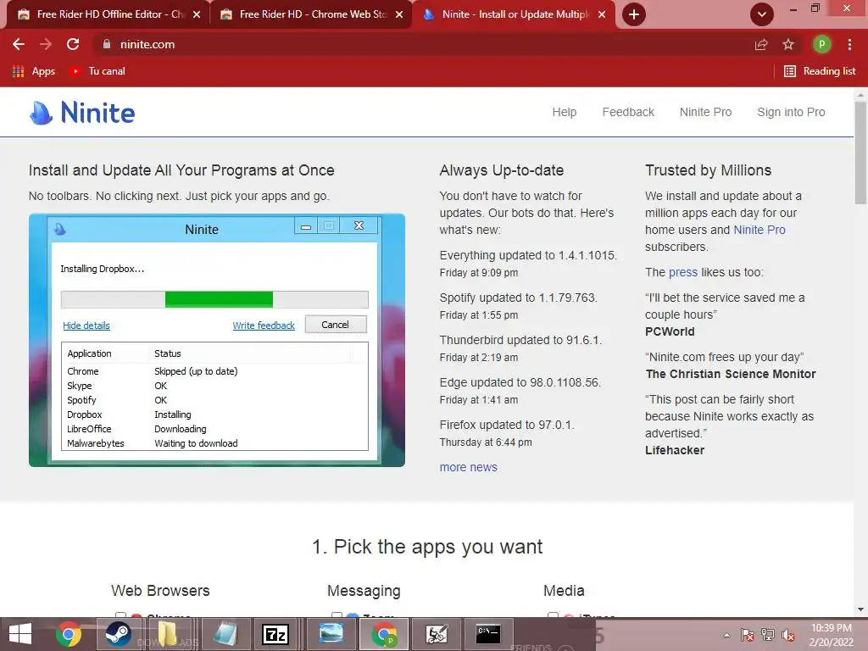Open the Windows Start menu

pos(20,634)
